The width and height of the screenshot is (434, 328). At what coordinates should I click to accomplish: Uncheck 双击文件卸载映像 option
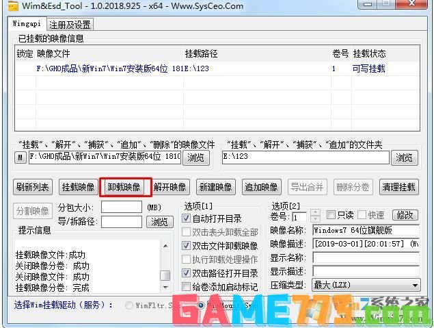[x=187, y=246]
